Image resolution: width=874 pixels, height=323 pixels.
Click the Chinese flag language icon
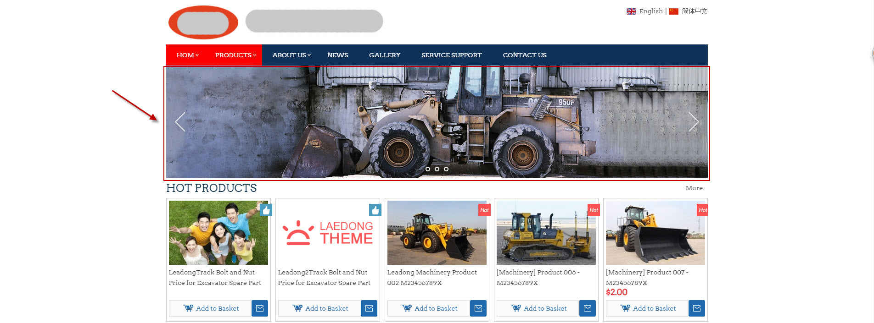(x=673, y=11)
